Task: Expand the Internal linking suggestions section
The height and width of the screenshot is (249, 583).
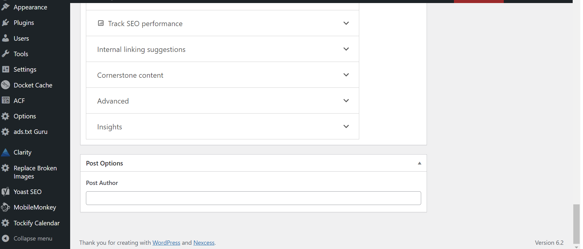Action: click(x=223, y=49)
